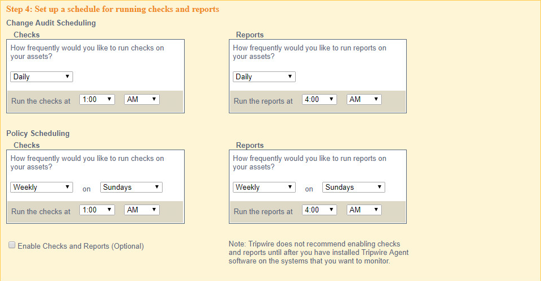The width and height of the screenshot is (541, 281).
Task: Enable Checks and Reports checkbox
Action: [12, 245]
